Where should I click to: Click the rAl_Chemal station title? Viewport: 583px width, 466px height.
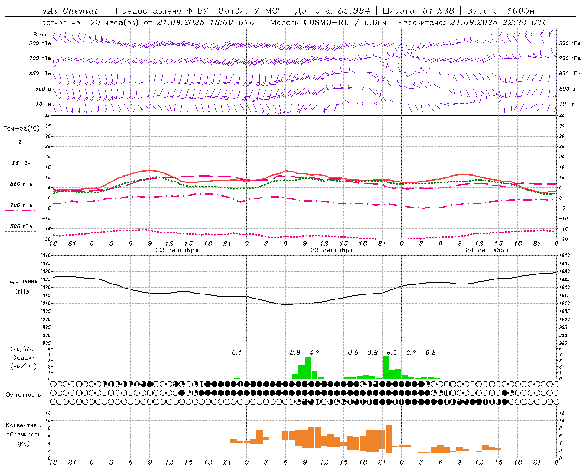pyautogui.click(x=71, y=11)
